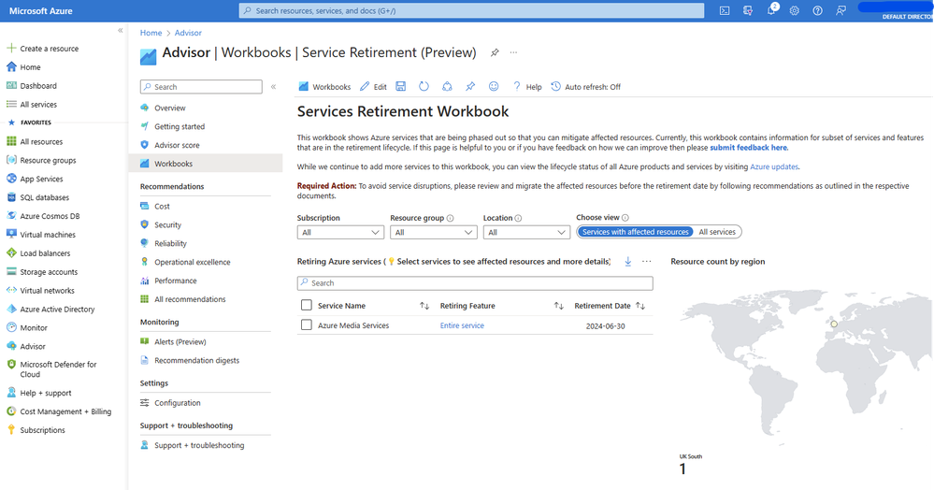
Task: Click the Home breadcrumb link
Action: pos(151,33)
